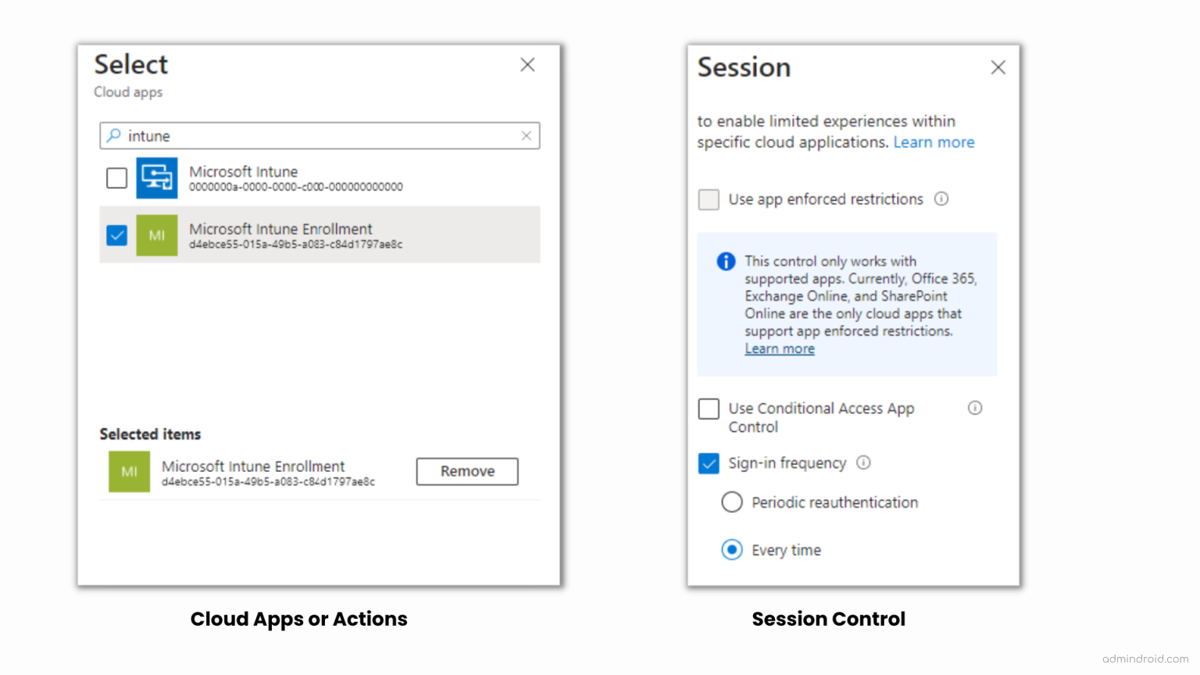Screen dimensions: 1200x675
Task: Select the Every time radio button
Action: (731, 549)
